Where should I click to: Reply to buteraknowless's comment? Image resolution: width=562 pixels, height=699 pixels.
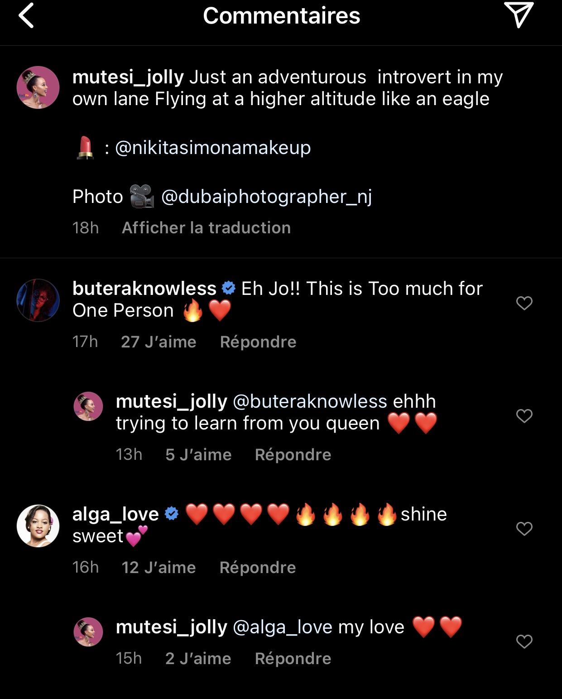(x=258, y=342)
